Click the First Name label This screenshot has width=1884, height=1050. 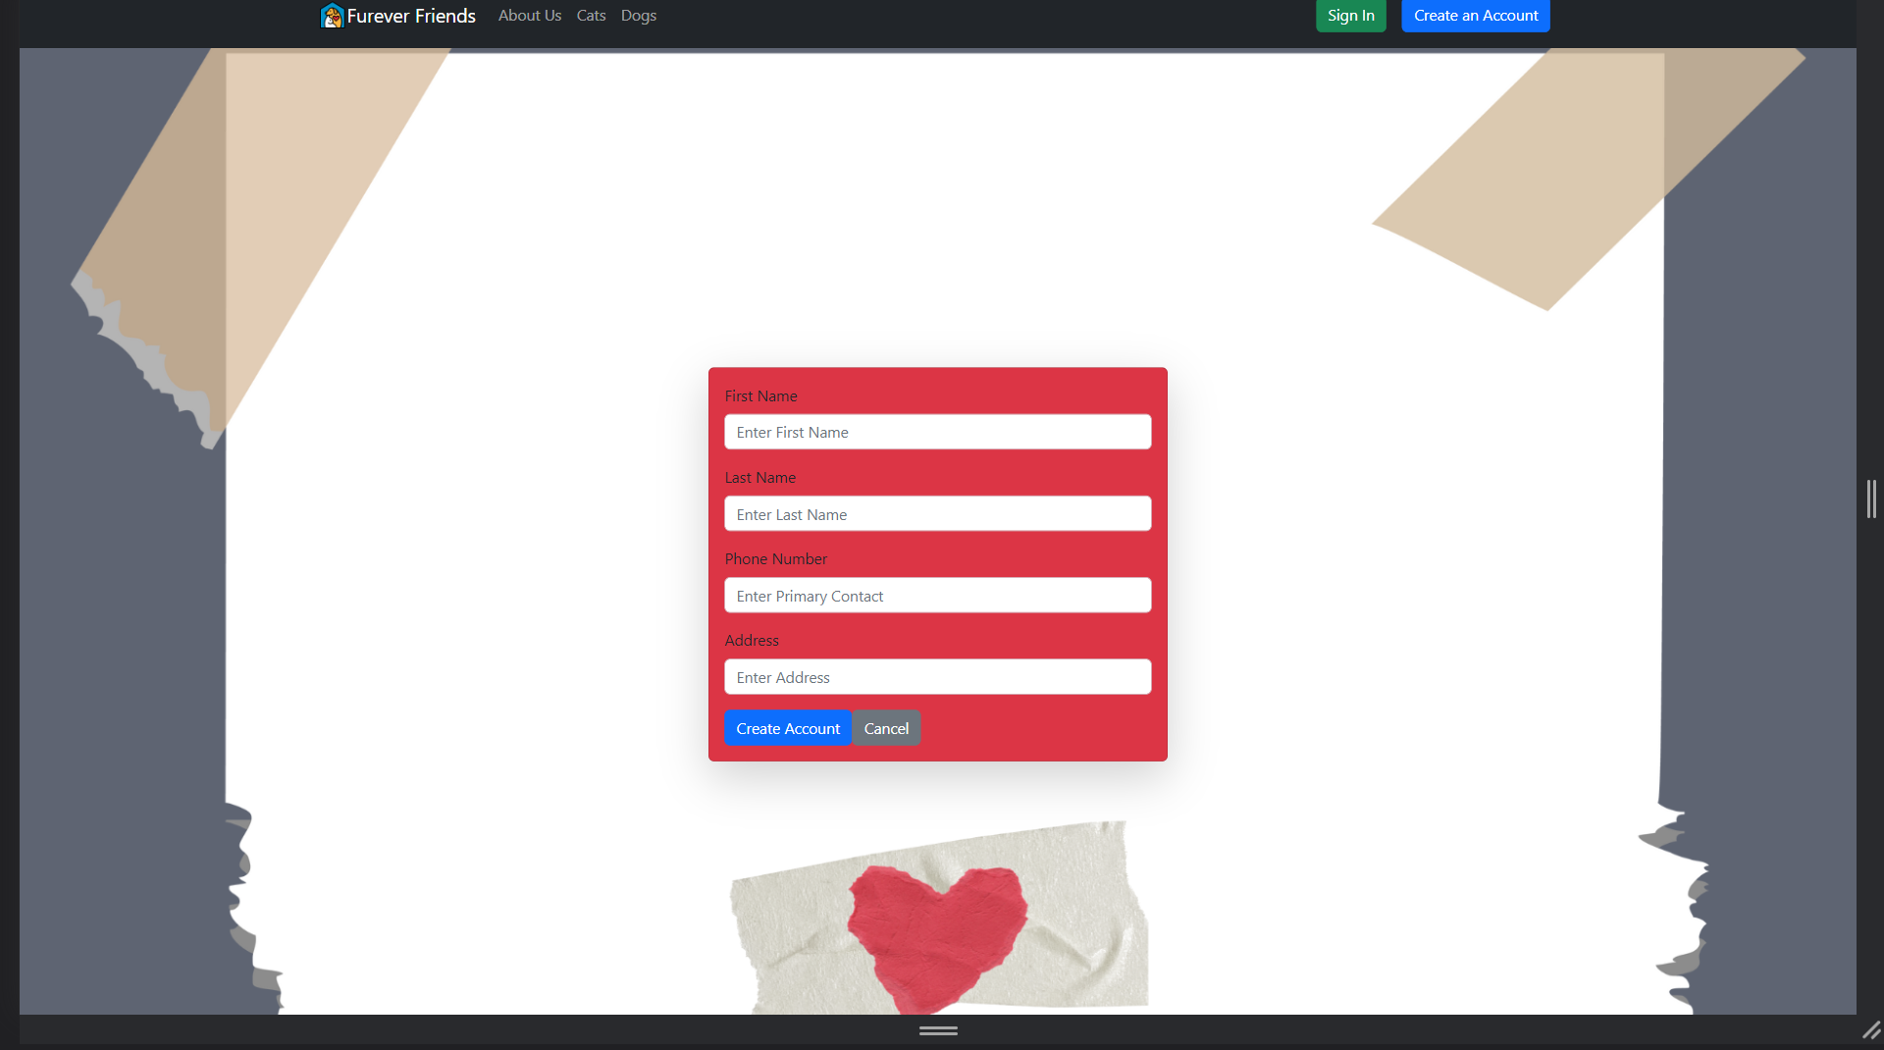(x=761, y=395)
